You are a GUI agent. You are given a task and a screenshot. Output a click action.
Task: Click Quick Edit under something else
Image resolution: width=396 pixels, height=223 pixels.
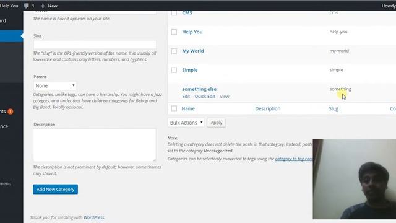pos(205,97)
